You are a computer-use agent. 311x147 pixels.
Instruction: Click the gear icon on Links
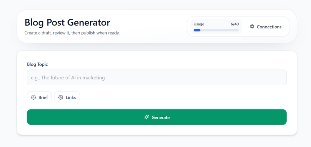click(61, 97)
